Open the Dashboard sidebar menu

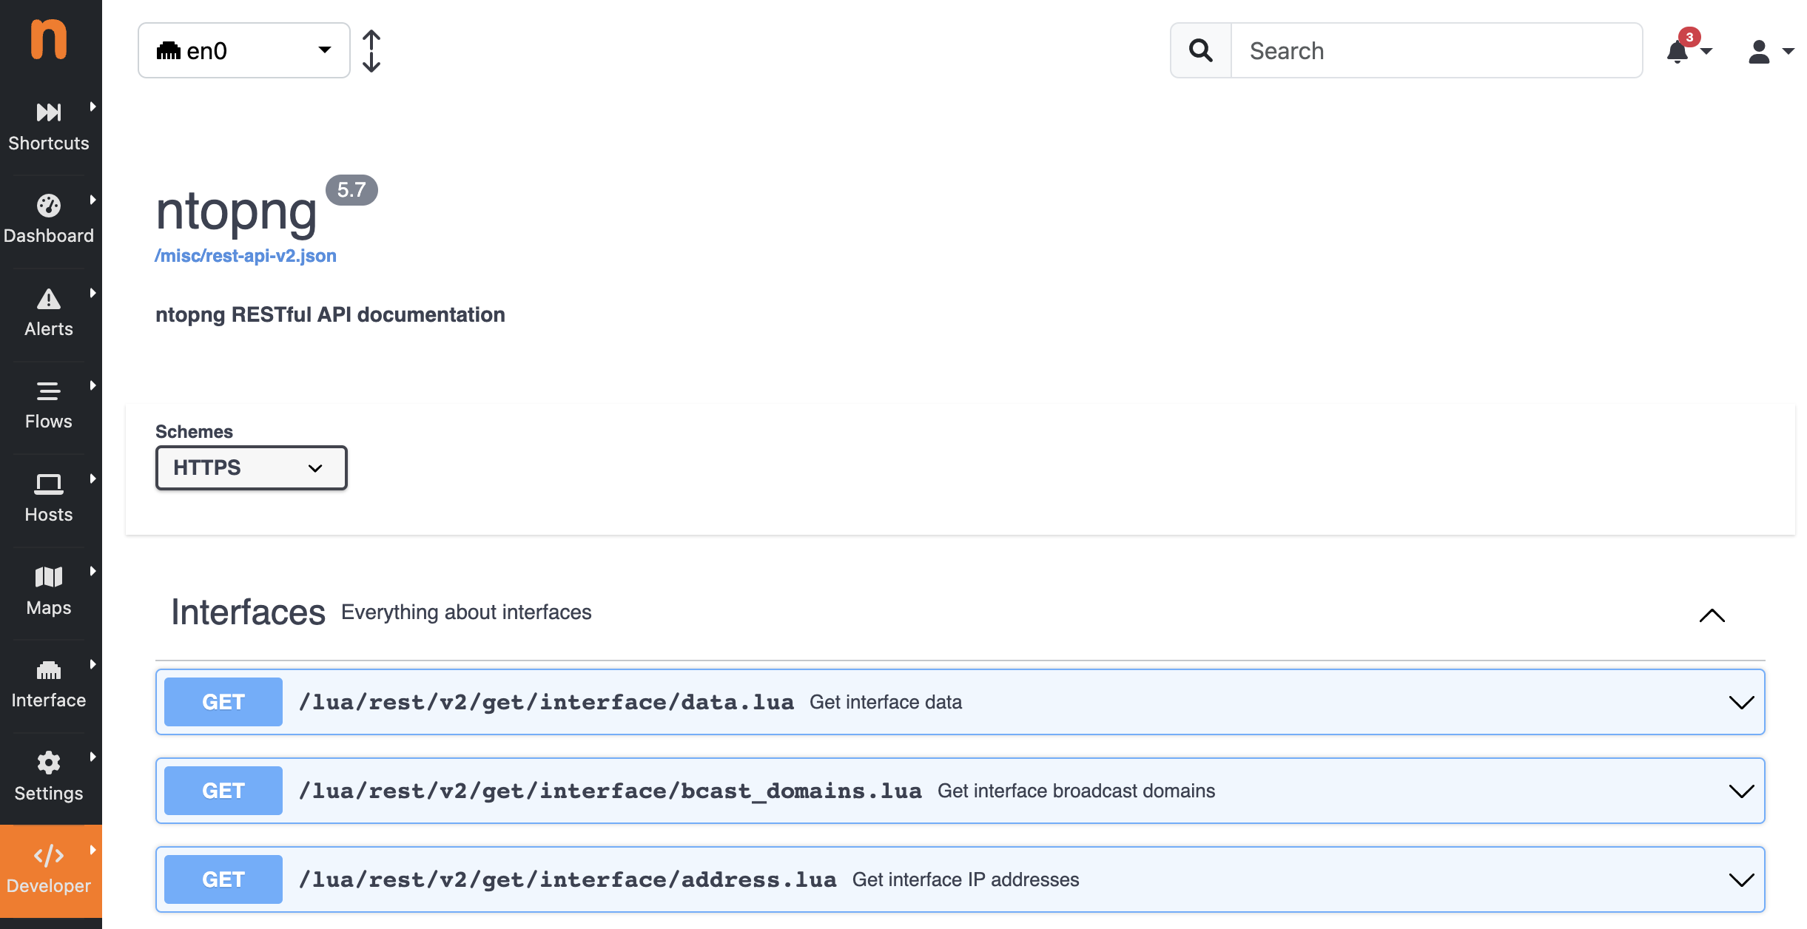tap(49, 220)
